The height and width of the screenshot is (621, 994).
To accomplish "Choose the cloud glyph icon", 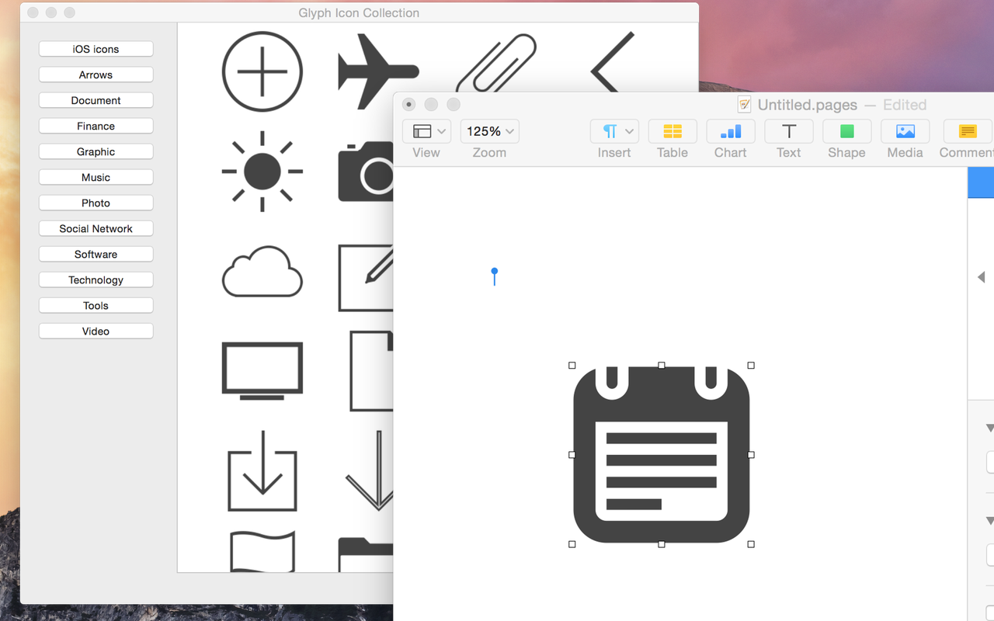I will tap(262, 271).
